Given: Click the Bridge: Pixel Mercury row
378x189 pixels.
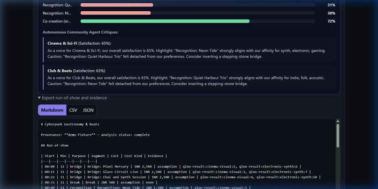Looking at the screenshot, I should pos(171,167).
